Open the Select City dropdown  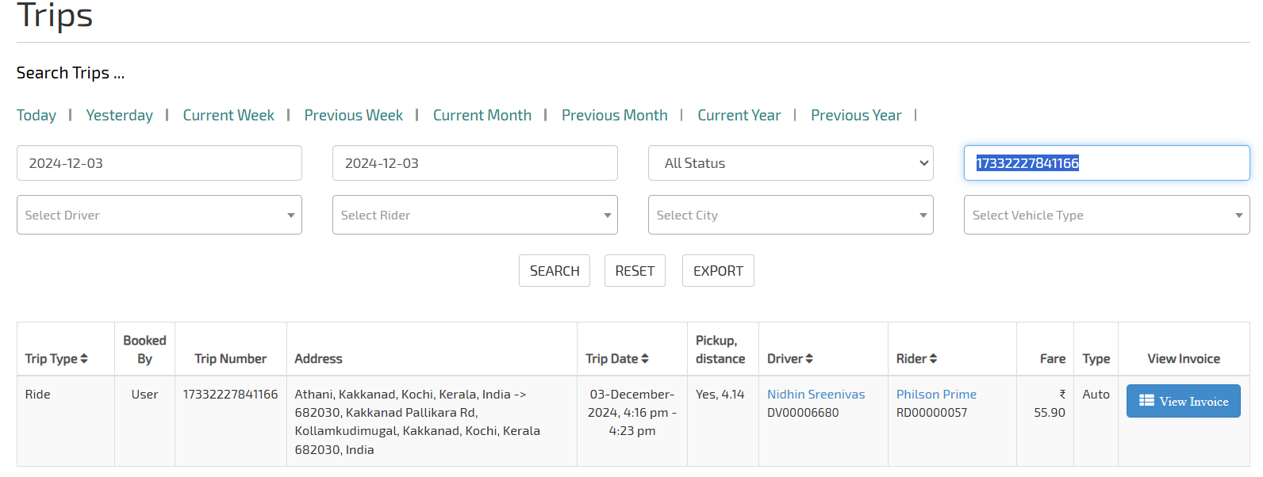point(790,216)
